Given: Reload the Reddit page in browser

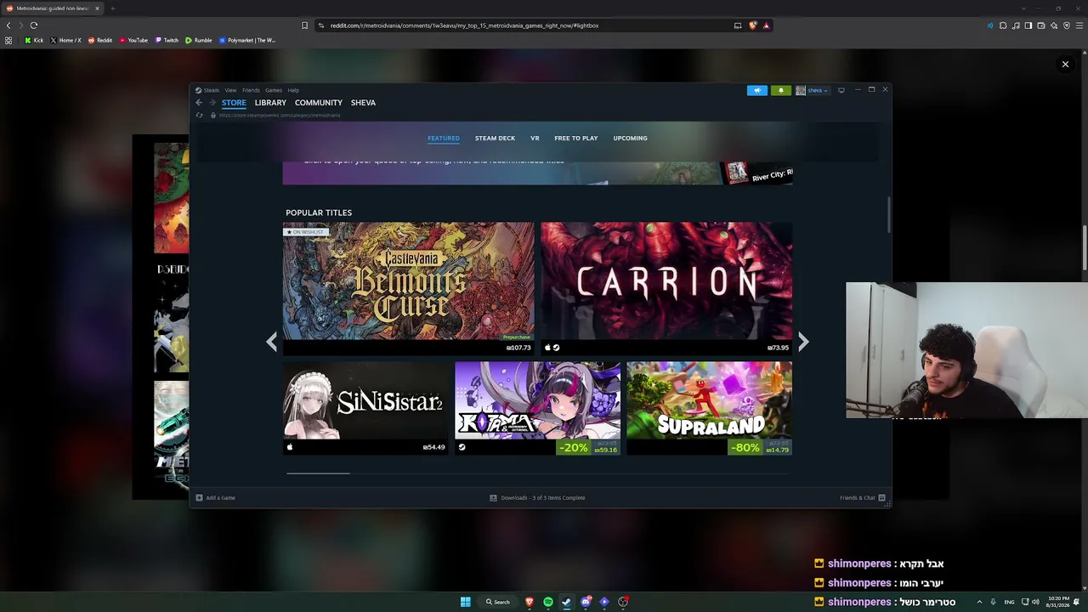Looking at the screenshot, I should point(34,25).
